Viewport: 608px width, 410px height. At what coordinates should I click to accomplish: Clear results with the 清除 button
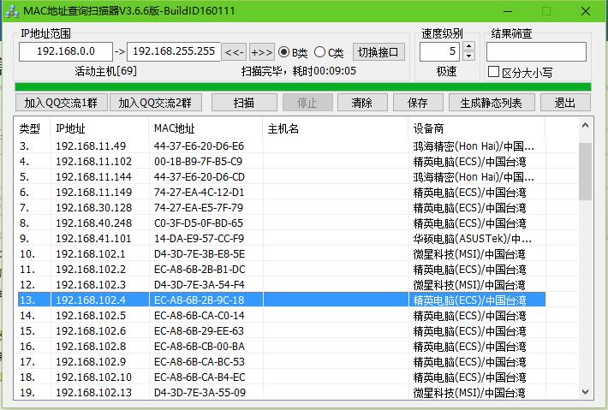[x=362, y=103]
